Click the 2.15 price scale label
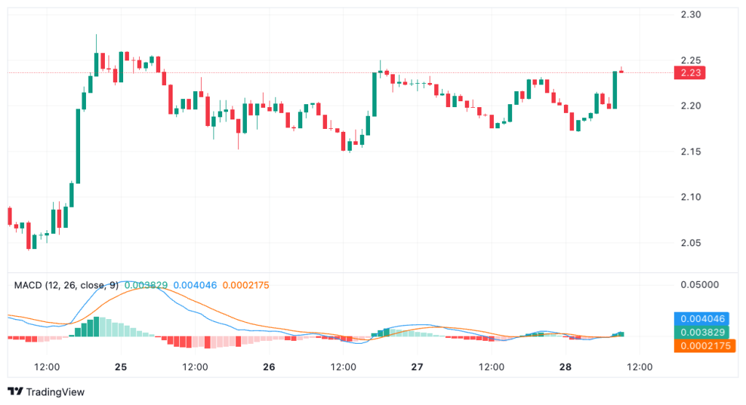The image size is (746, 405). coord(690,152)
